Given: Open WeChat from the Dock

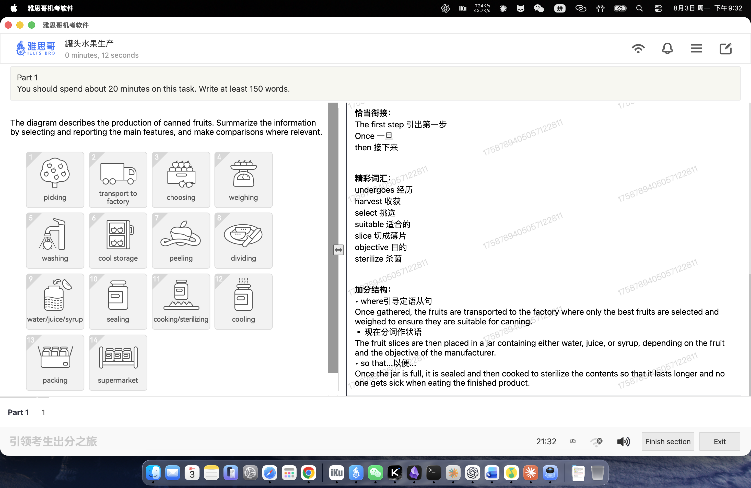Looking at the screenshot, I should [375, 472].
